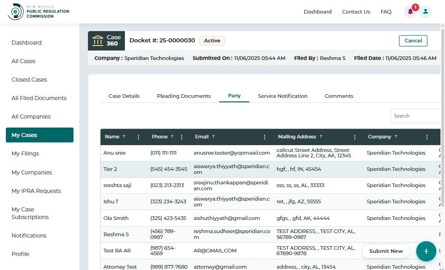Click phone number (023) 213-2313
Image resolution: width=445 pixels, height=270 pixels.
pos(167,185)
